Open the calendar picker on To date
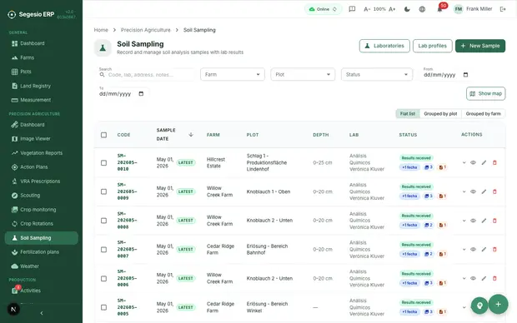The width and height of the screenshot is (517, 323). coord(141,94)
